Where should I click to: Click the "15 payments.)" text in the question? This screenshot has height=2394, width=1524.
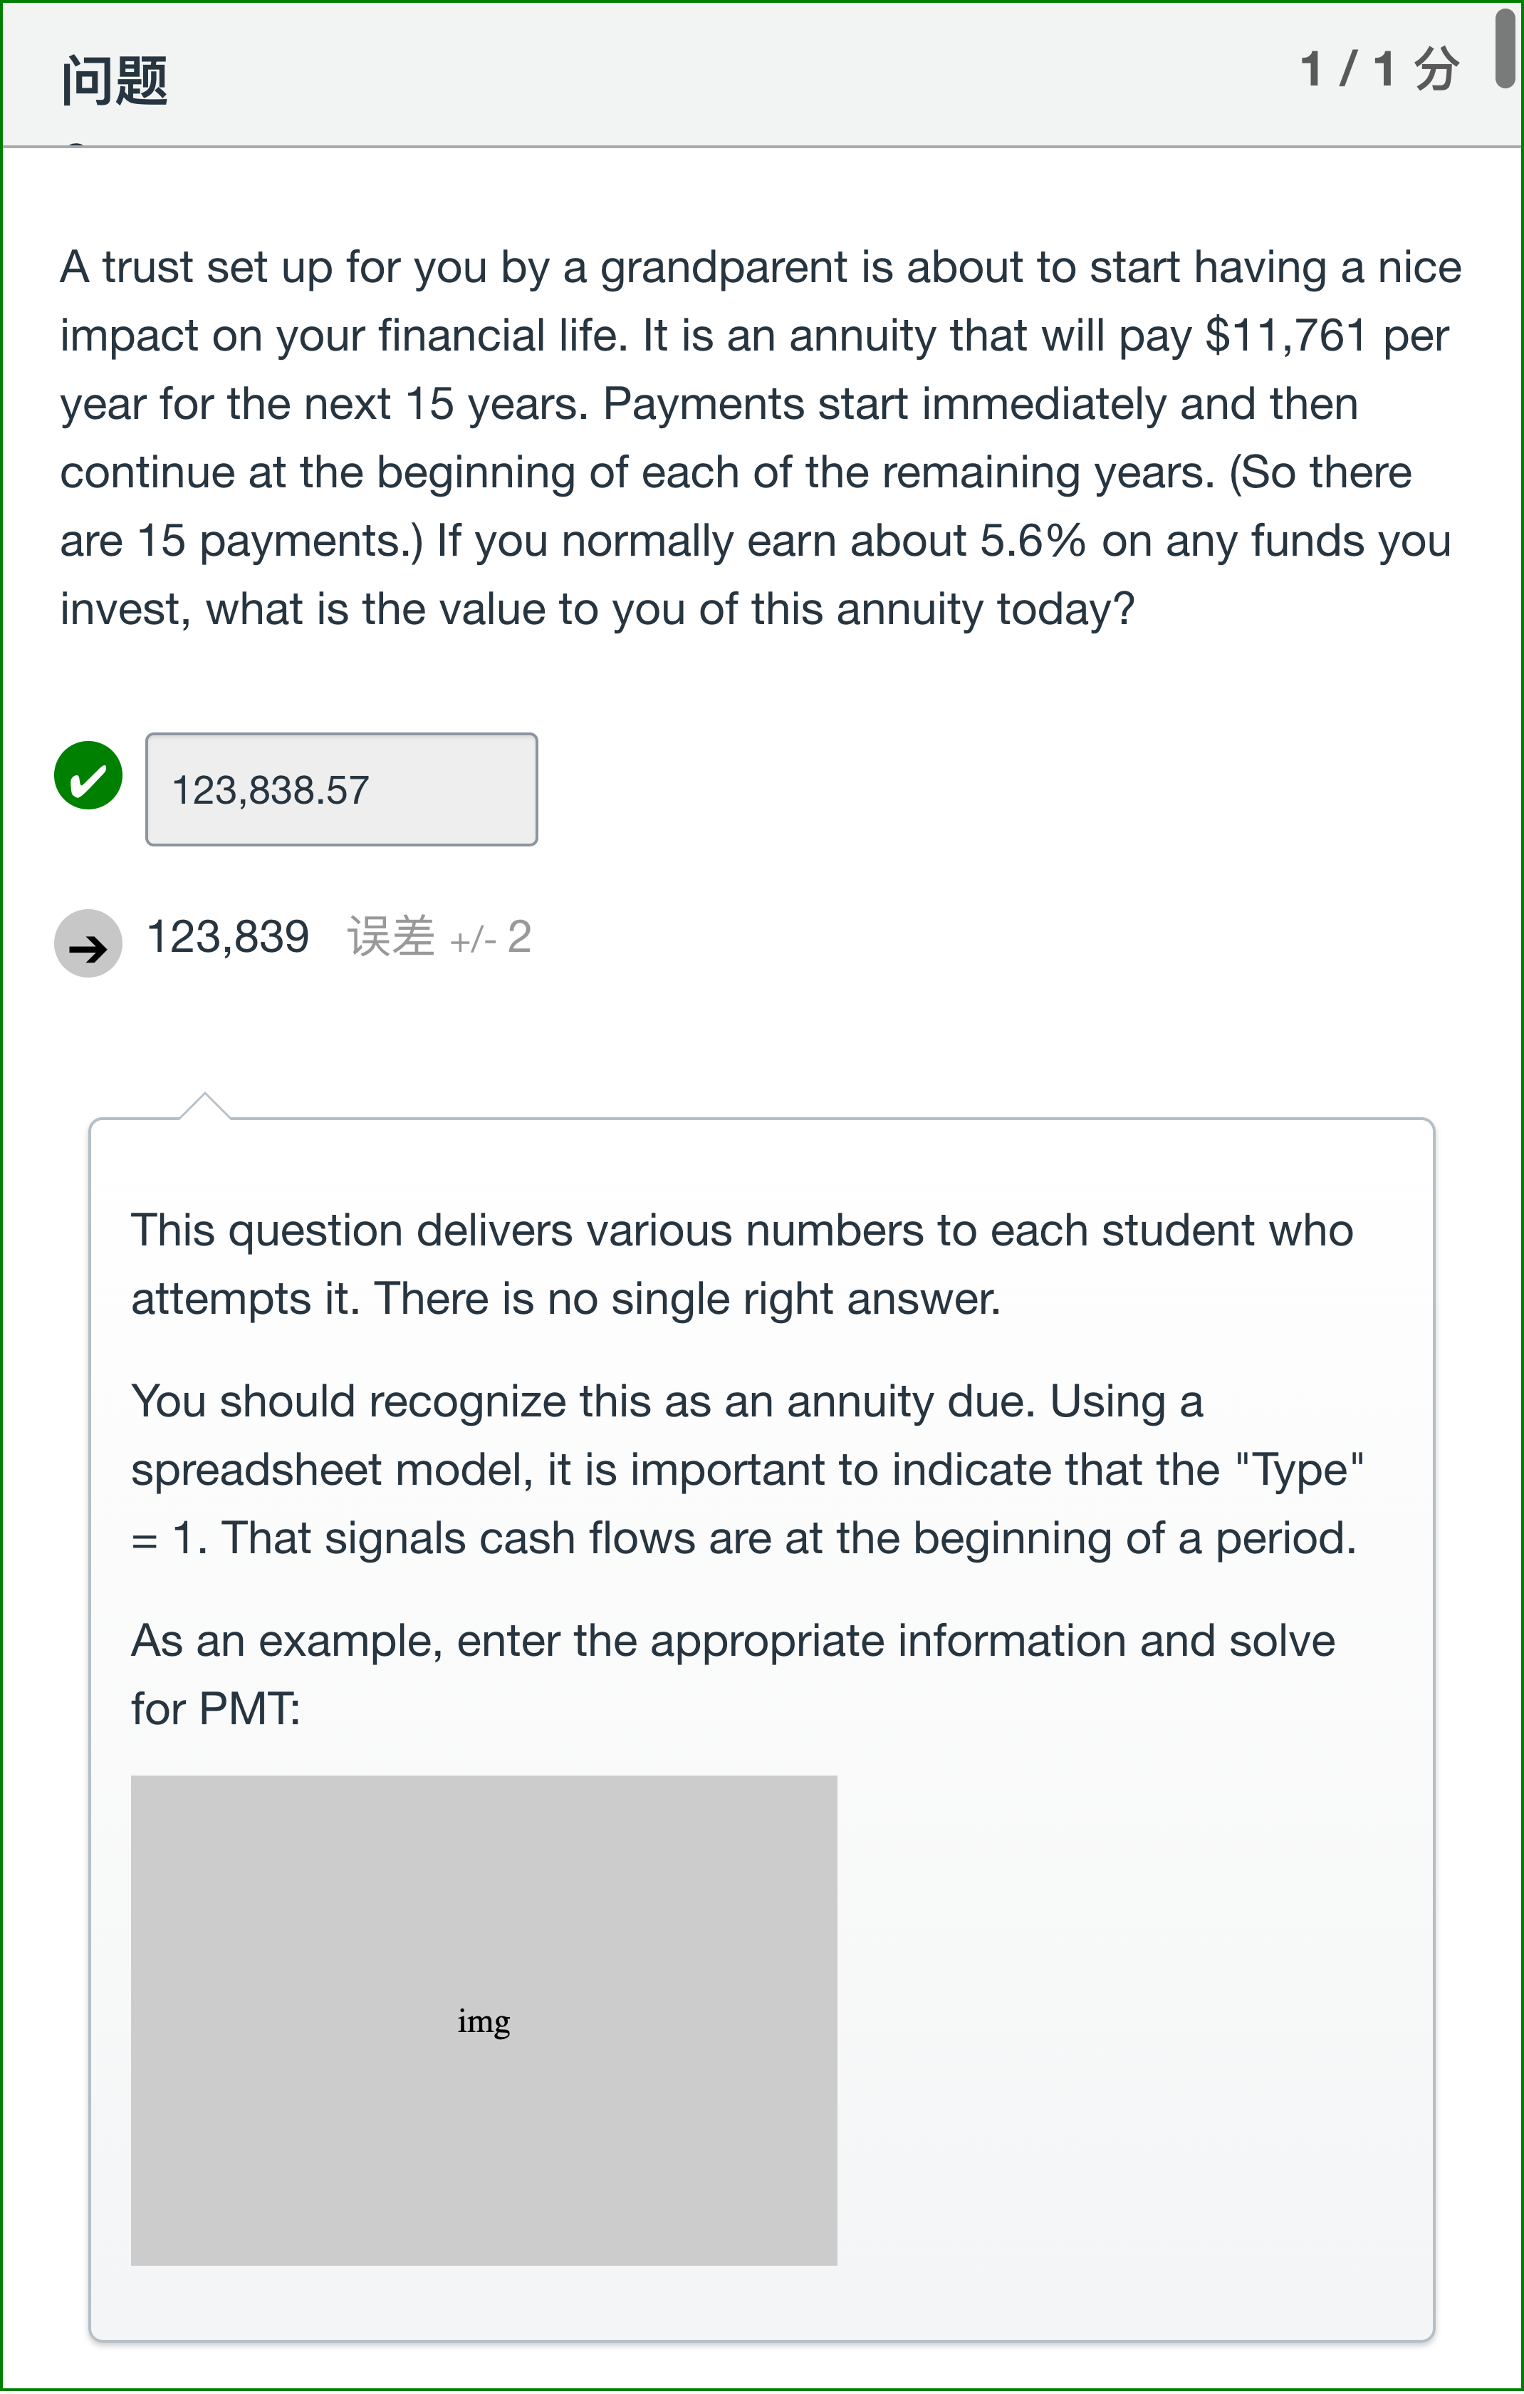pos(280,541)
